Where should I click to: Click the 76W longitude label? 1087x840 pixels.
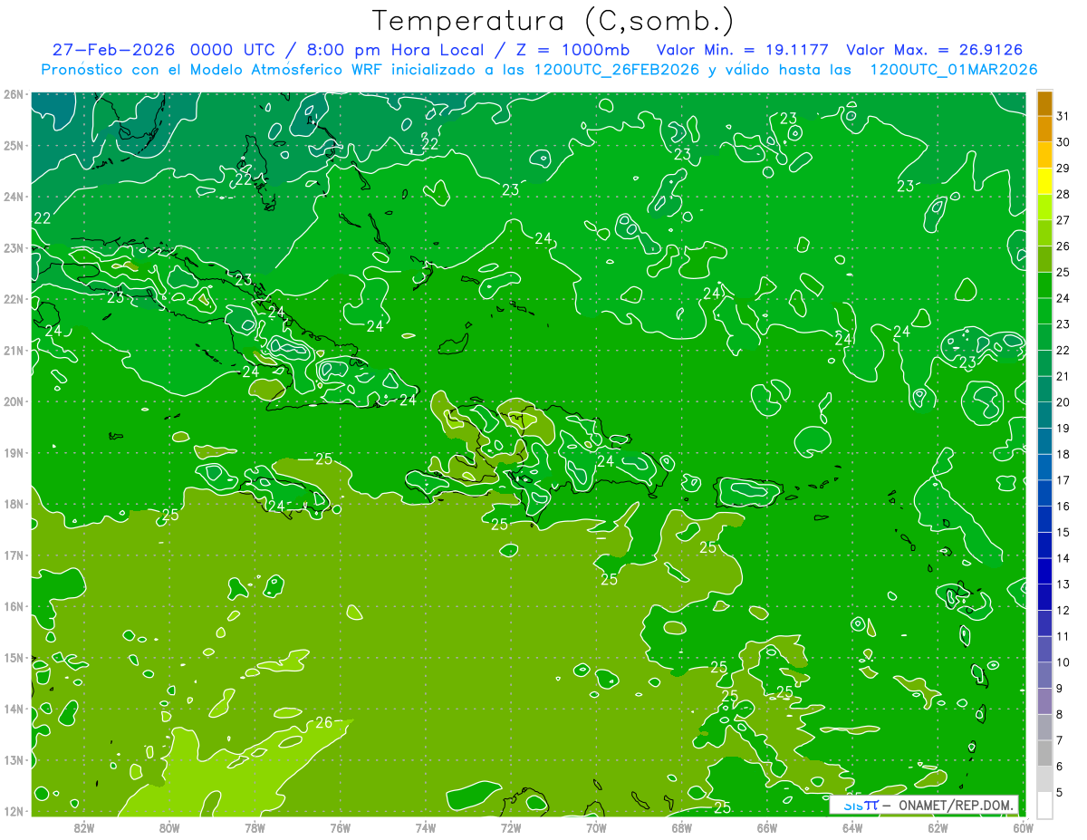point(340,828)
